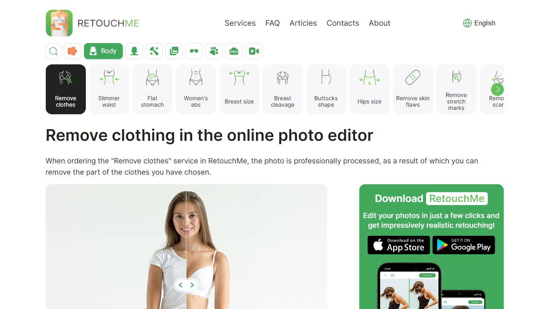
Task: Select the Slimmer waist service
Action: point(109,89)
